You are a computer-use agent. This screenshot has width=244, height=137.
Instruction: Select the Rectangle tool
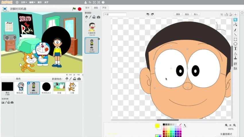235,39
